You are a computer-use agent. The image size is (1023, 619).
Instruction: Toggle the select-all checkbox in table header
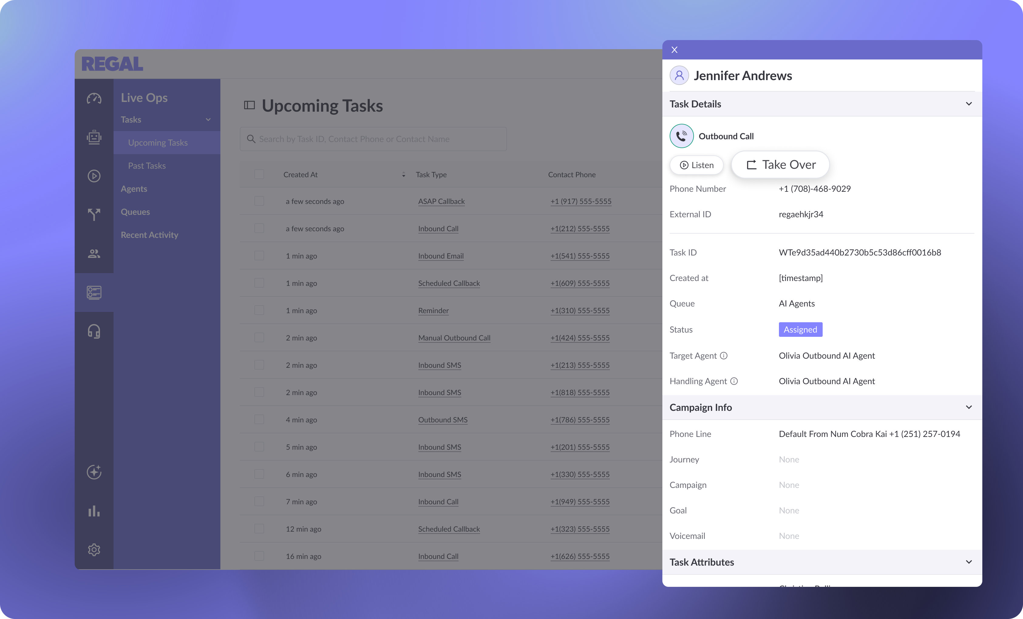(259, 174)
